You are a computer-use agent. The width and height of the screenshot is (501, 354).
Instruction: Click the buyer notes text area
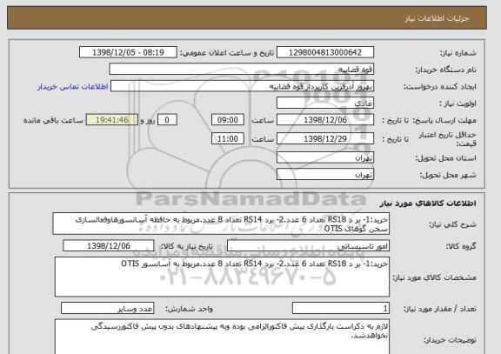coord(222,337)
